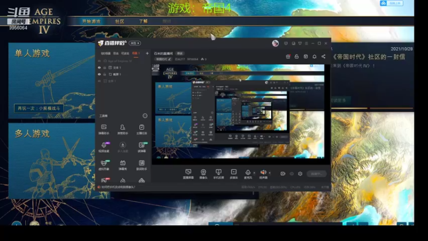Mute the 麦克风 microphone
The image size is (428, 241).
[248, 174]
